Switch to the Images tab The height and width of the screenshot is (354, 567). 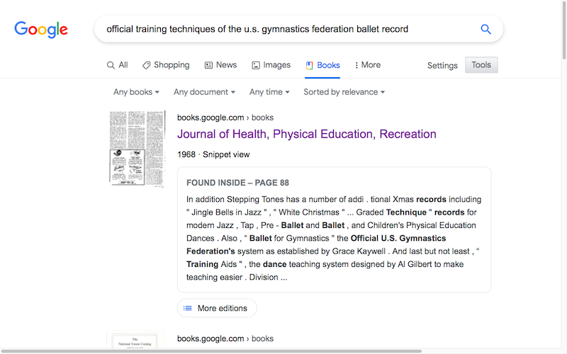point(271,65)
